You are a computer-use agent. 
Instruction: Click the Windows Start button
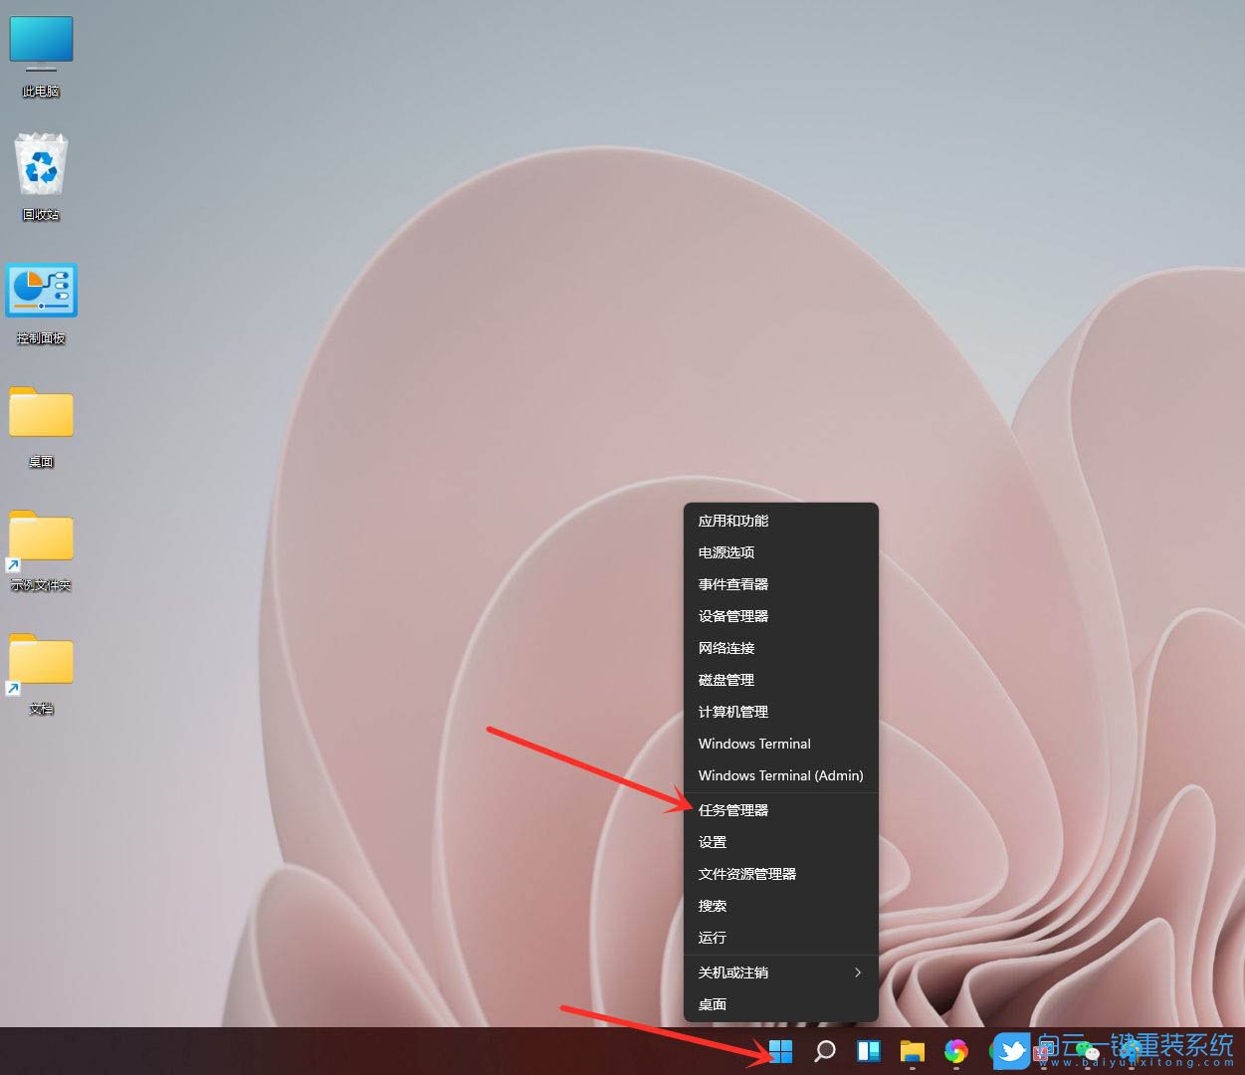780,1050
